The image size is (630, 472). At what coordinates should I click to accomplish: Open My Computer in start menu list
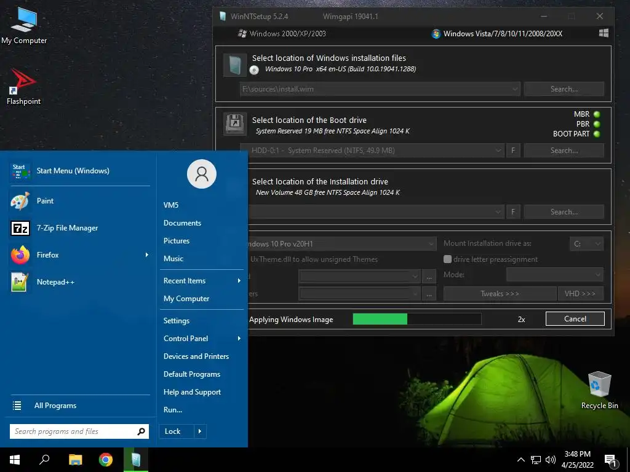click(186, 299)
